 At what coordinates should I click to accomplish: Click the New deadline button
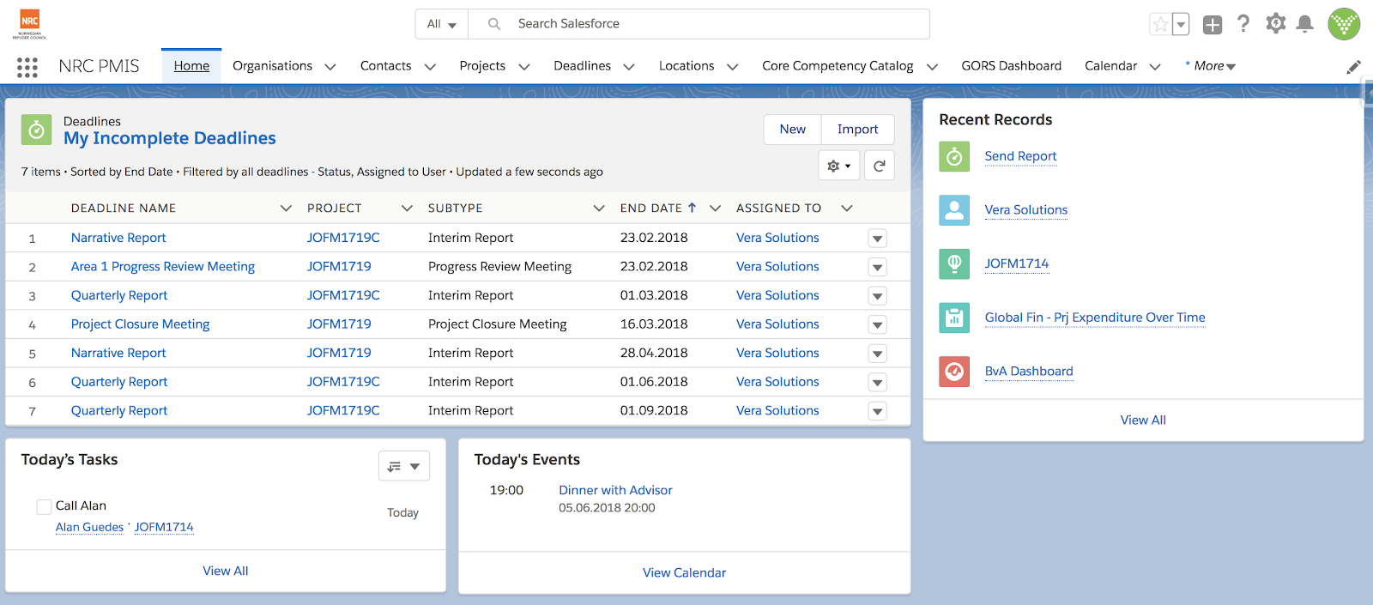tap(793, 130)
